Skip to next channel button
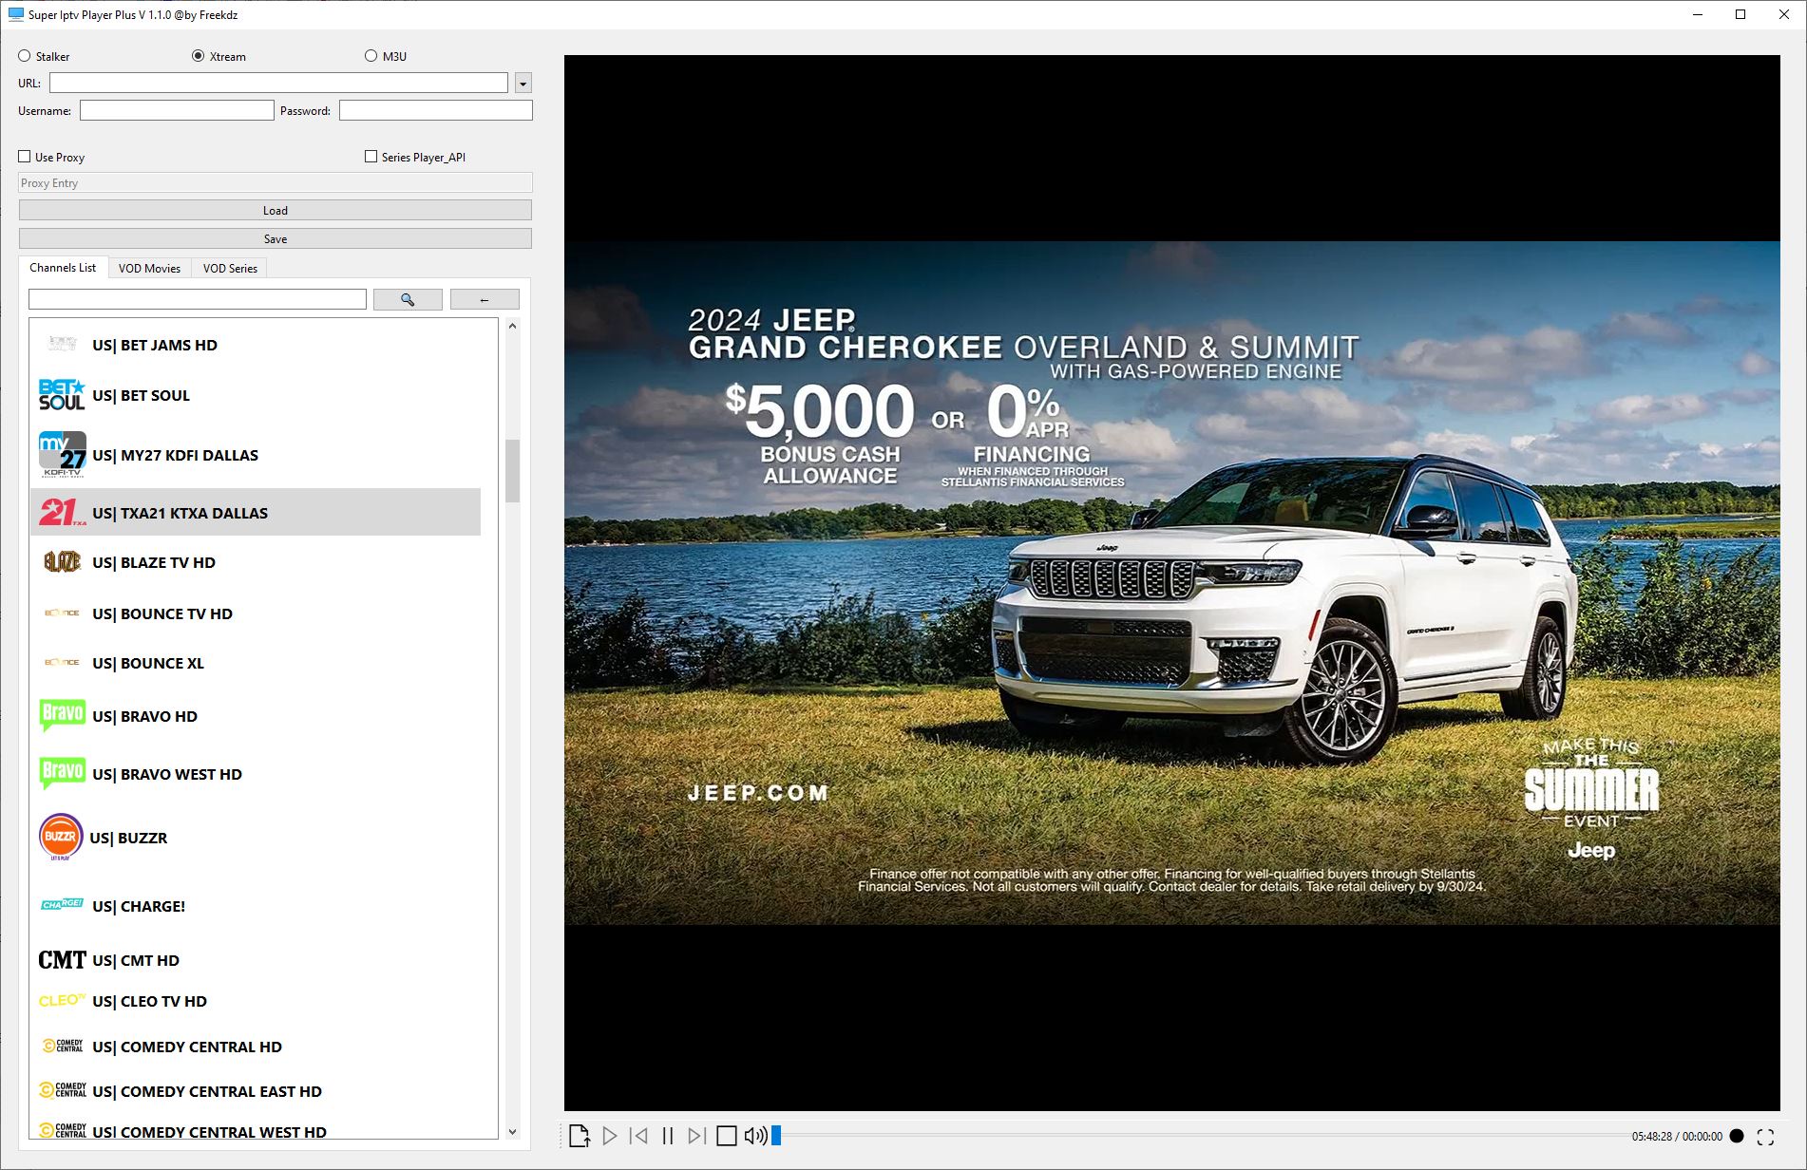Screen dimensions: 1807x1170 pos(696,1136)
